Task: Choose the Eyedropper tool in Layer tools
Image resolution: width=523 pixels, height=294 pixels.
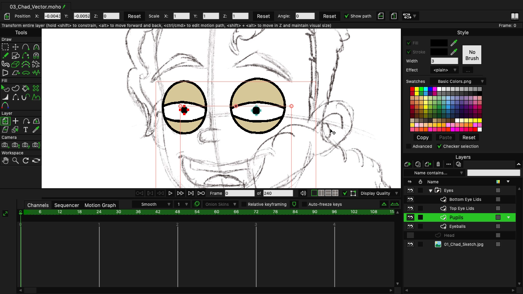Action: 36,130
